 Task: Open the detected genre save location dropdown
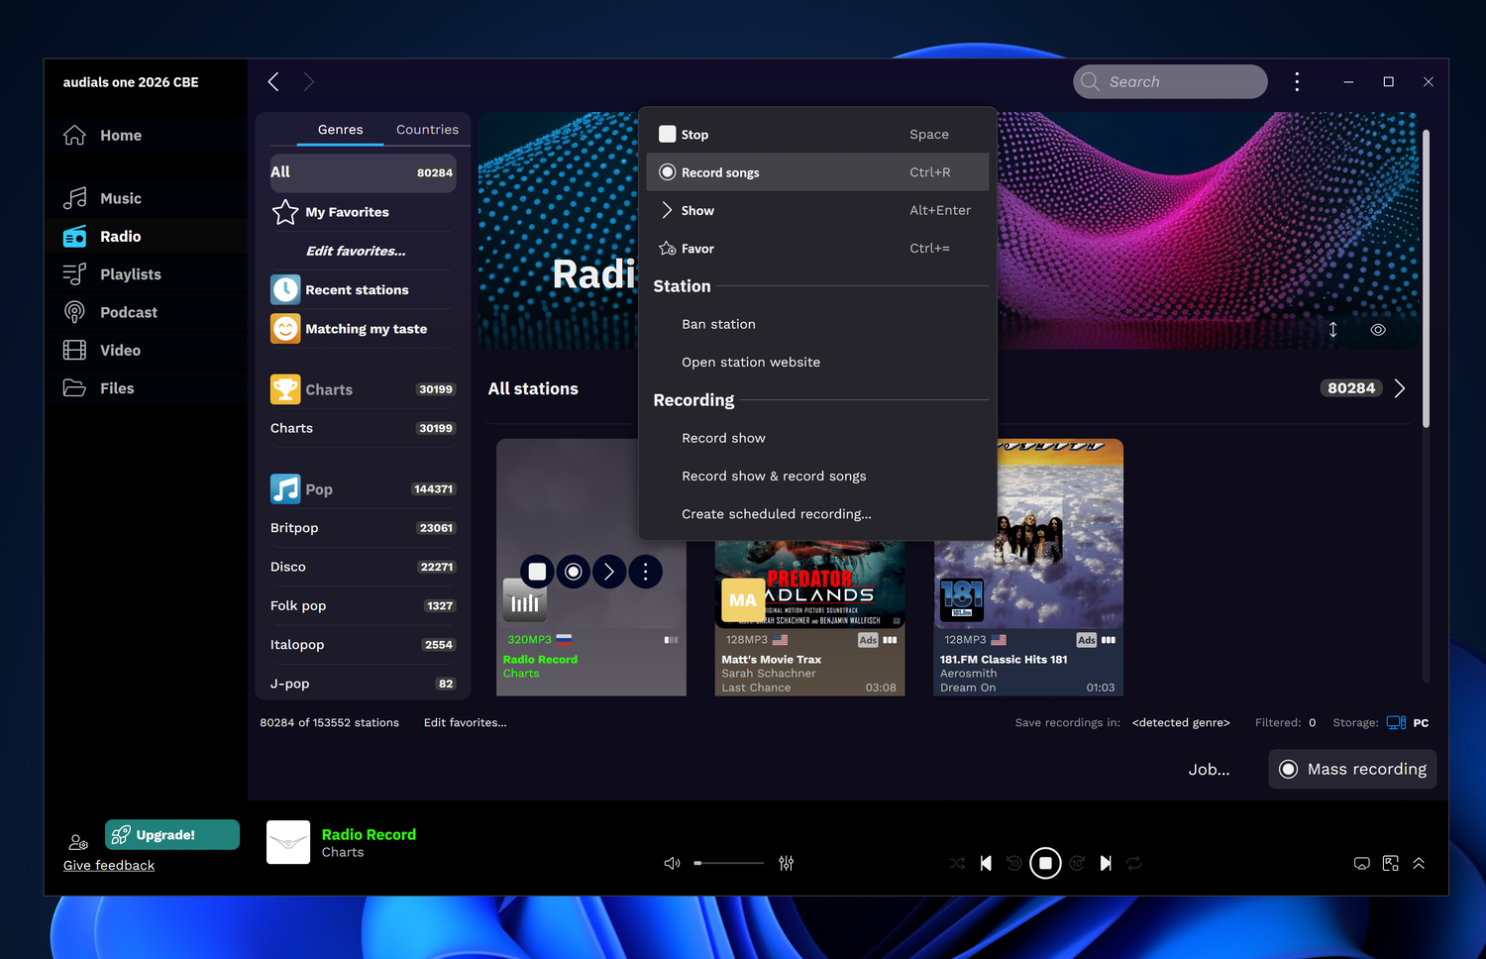pyautogui.click(x=1181, y=722)
